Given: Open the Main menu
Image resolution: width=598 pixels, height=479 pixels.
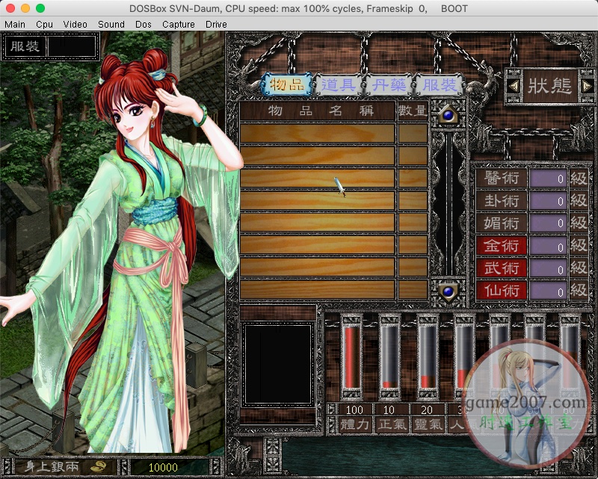Looking at the screenshot, I should 14,25.
